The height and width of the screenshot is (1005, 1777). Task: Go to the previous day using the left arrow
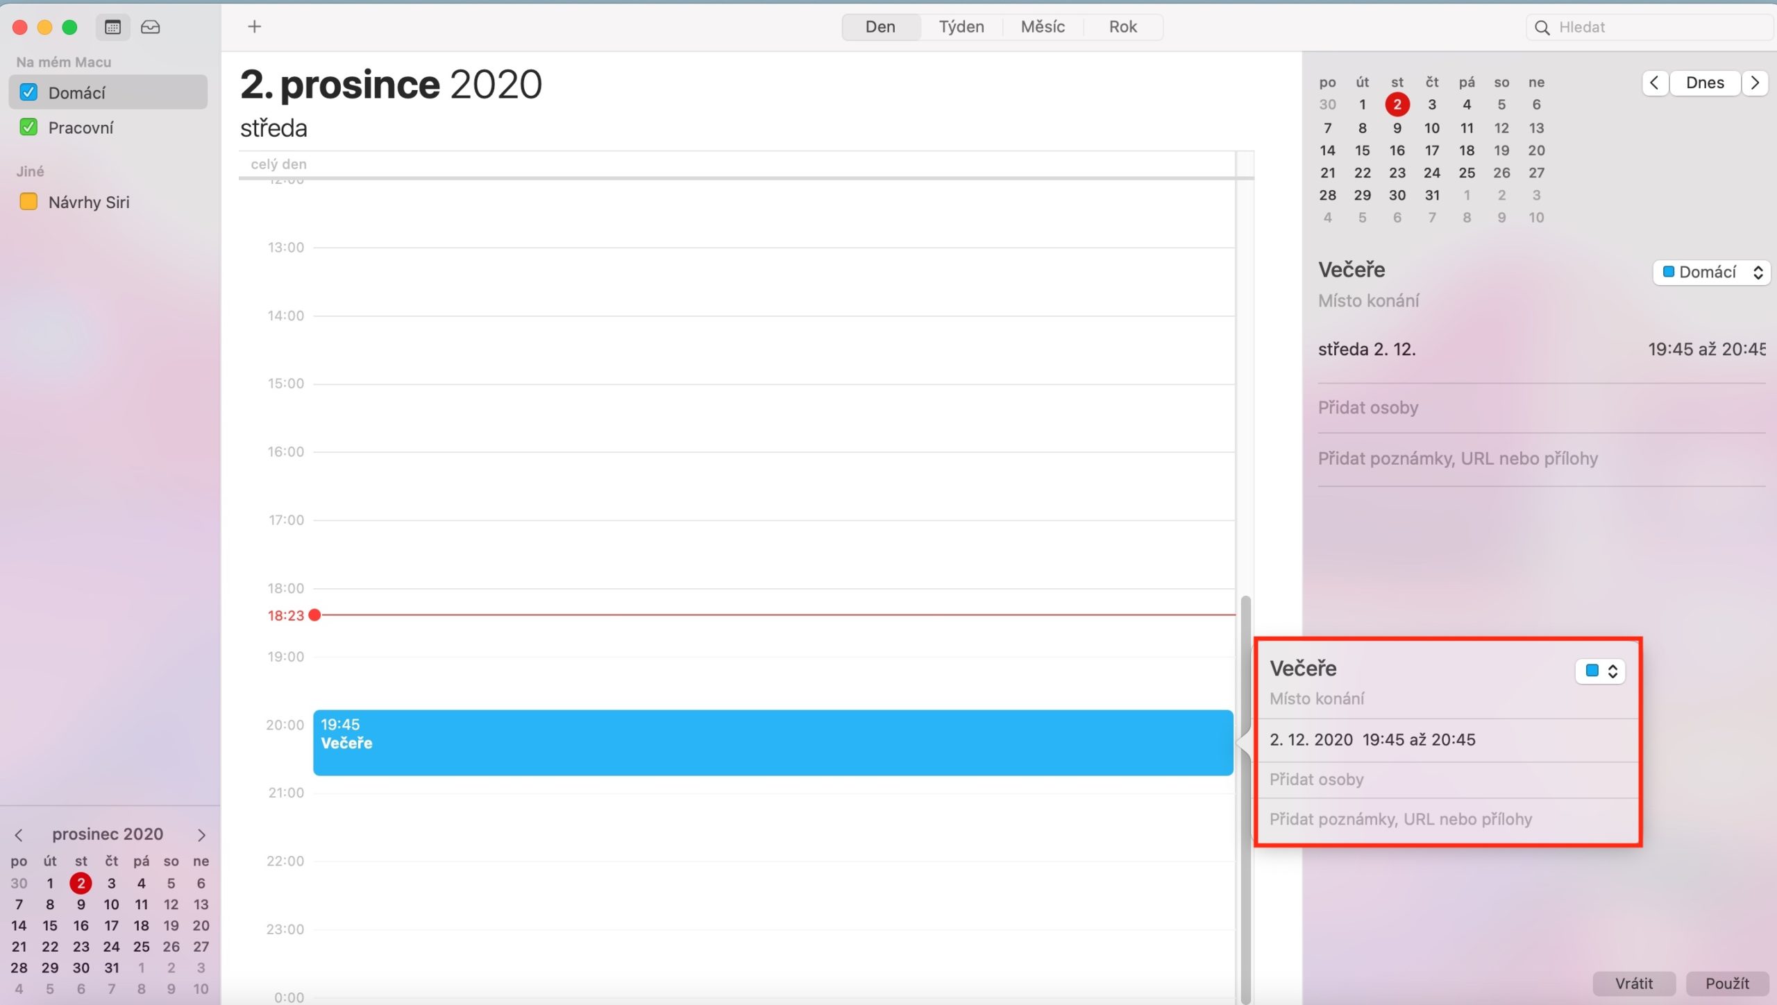1655,83
